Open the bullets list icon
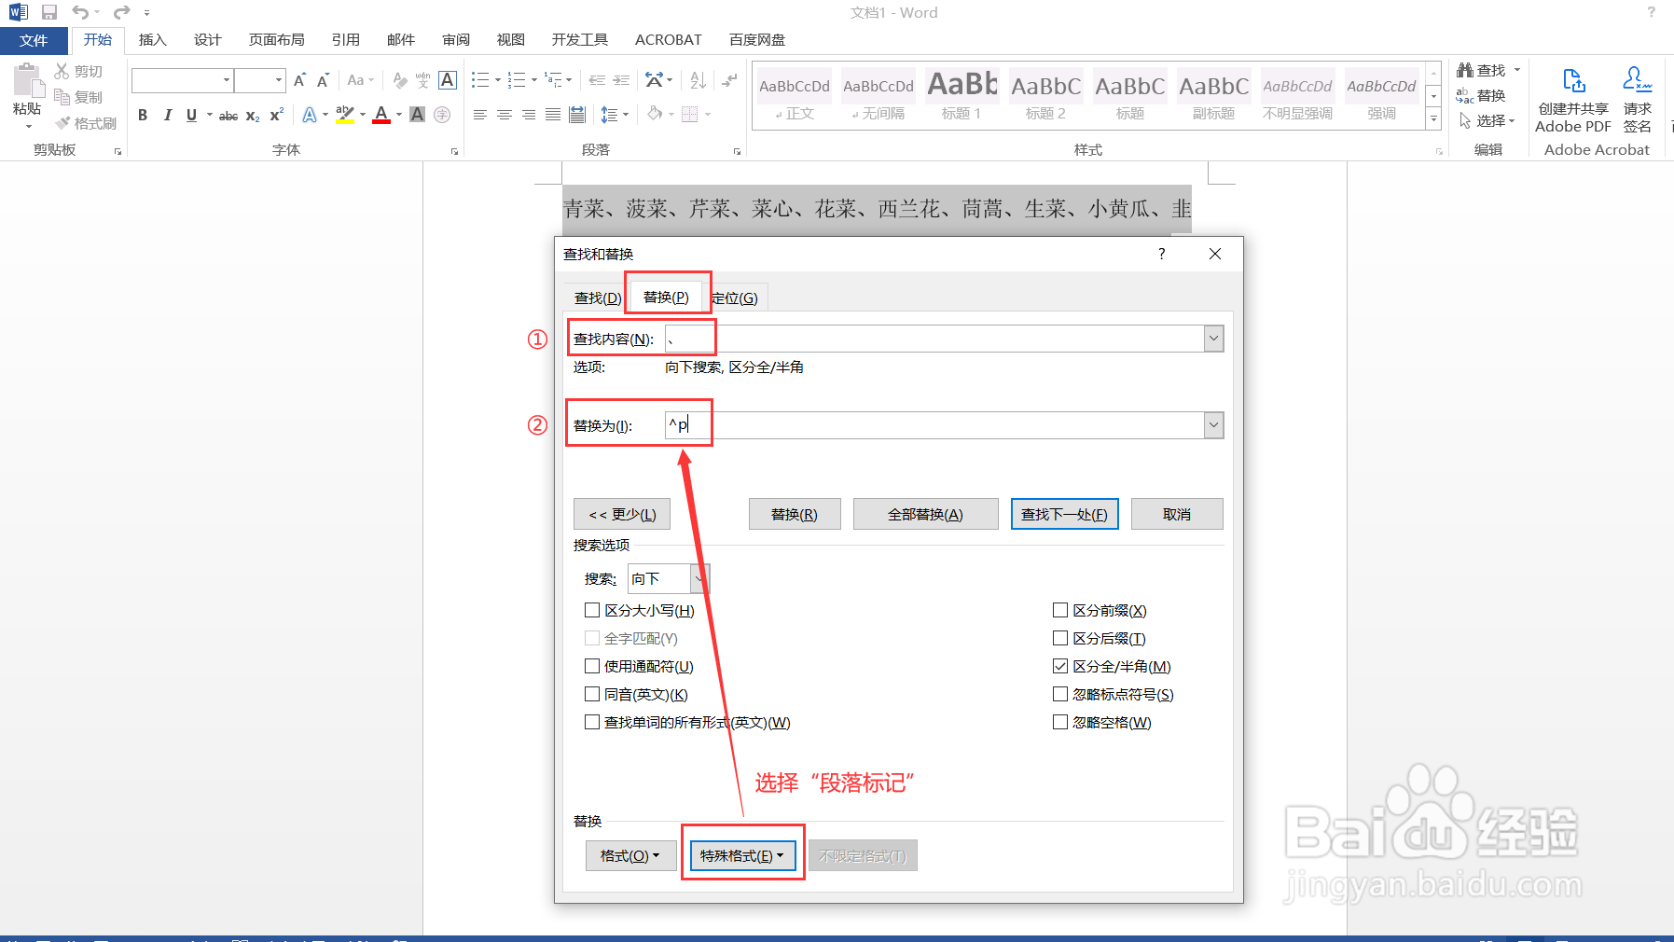The height and width of the screenshot is (942, 1674). click(x=480, y=80)
